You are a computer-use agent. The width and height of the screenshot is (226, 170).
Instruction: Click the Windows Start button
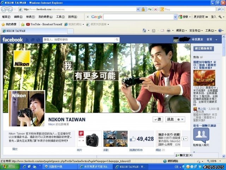tap(10, 167)
